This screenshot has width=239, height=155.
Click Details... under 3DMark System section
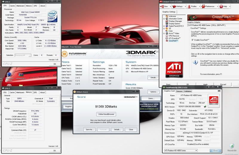point(153,77)
